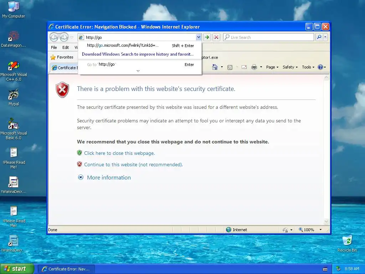Click the 100% zoom level button
Image resolution: width=365 pixels, height=274 pixels.
(x=306, y=230)
